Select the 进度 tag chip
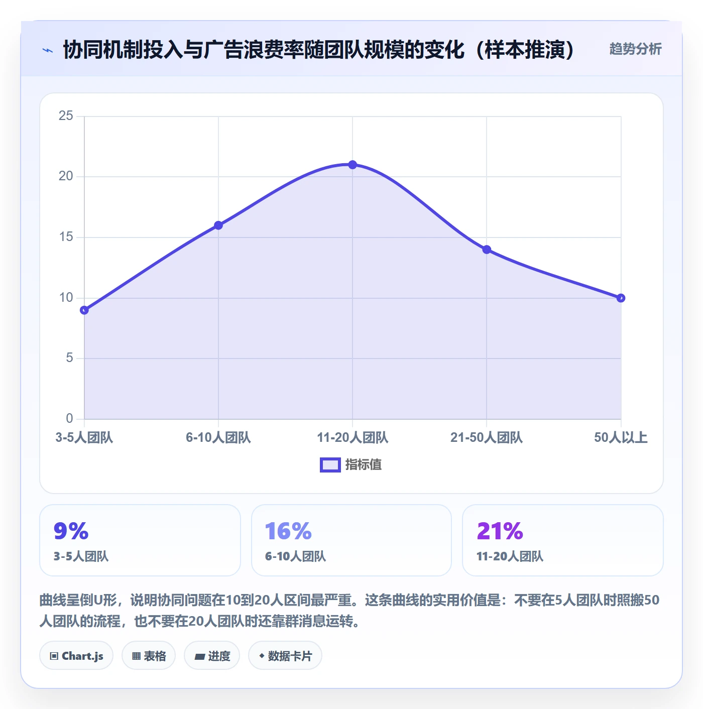The height and width of the screenshot is (709, 703). tap(212, 656)
